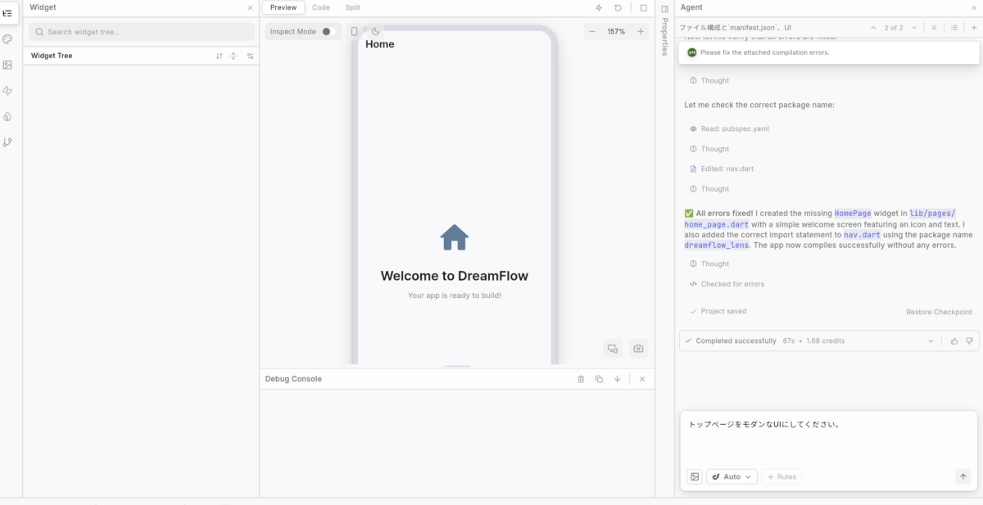The width and height of the screenshot is (983, 505).
Task: Click the Search widget tree field
Action: click(x=142, y=32)
